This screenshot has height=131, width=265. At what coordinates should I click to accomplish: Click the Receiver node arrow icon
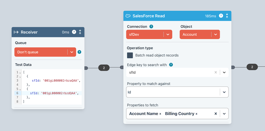coord(16,32)
